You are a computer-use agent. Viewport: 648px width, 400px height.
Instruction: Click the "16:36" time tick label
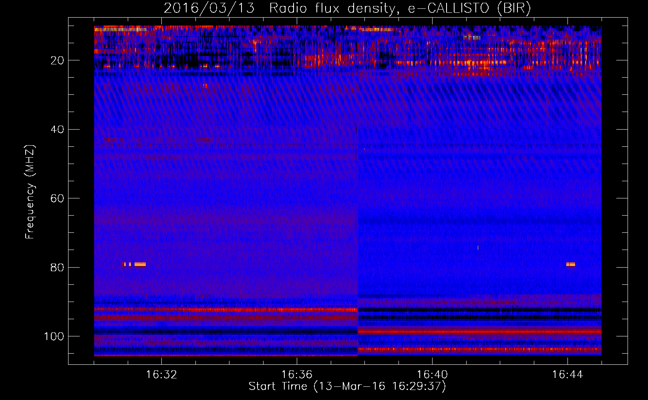(297, 375)
